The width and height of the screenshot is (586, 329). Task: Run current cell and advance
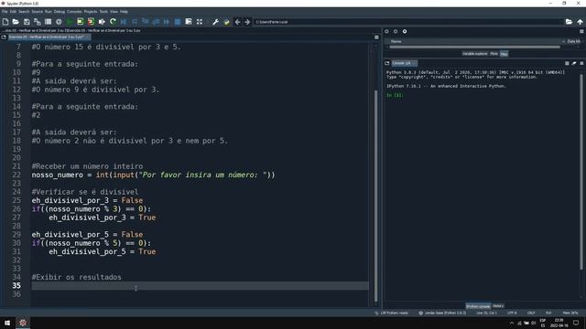(x=91, y=22)
